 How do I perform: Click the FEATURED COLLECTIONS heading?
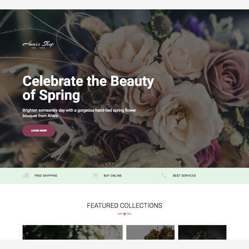click(124, 205)
